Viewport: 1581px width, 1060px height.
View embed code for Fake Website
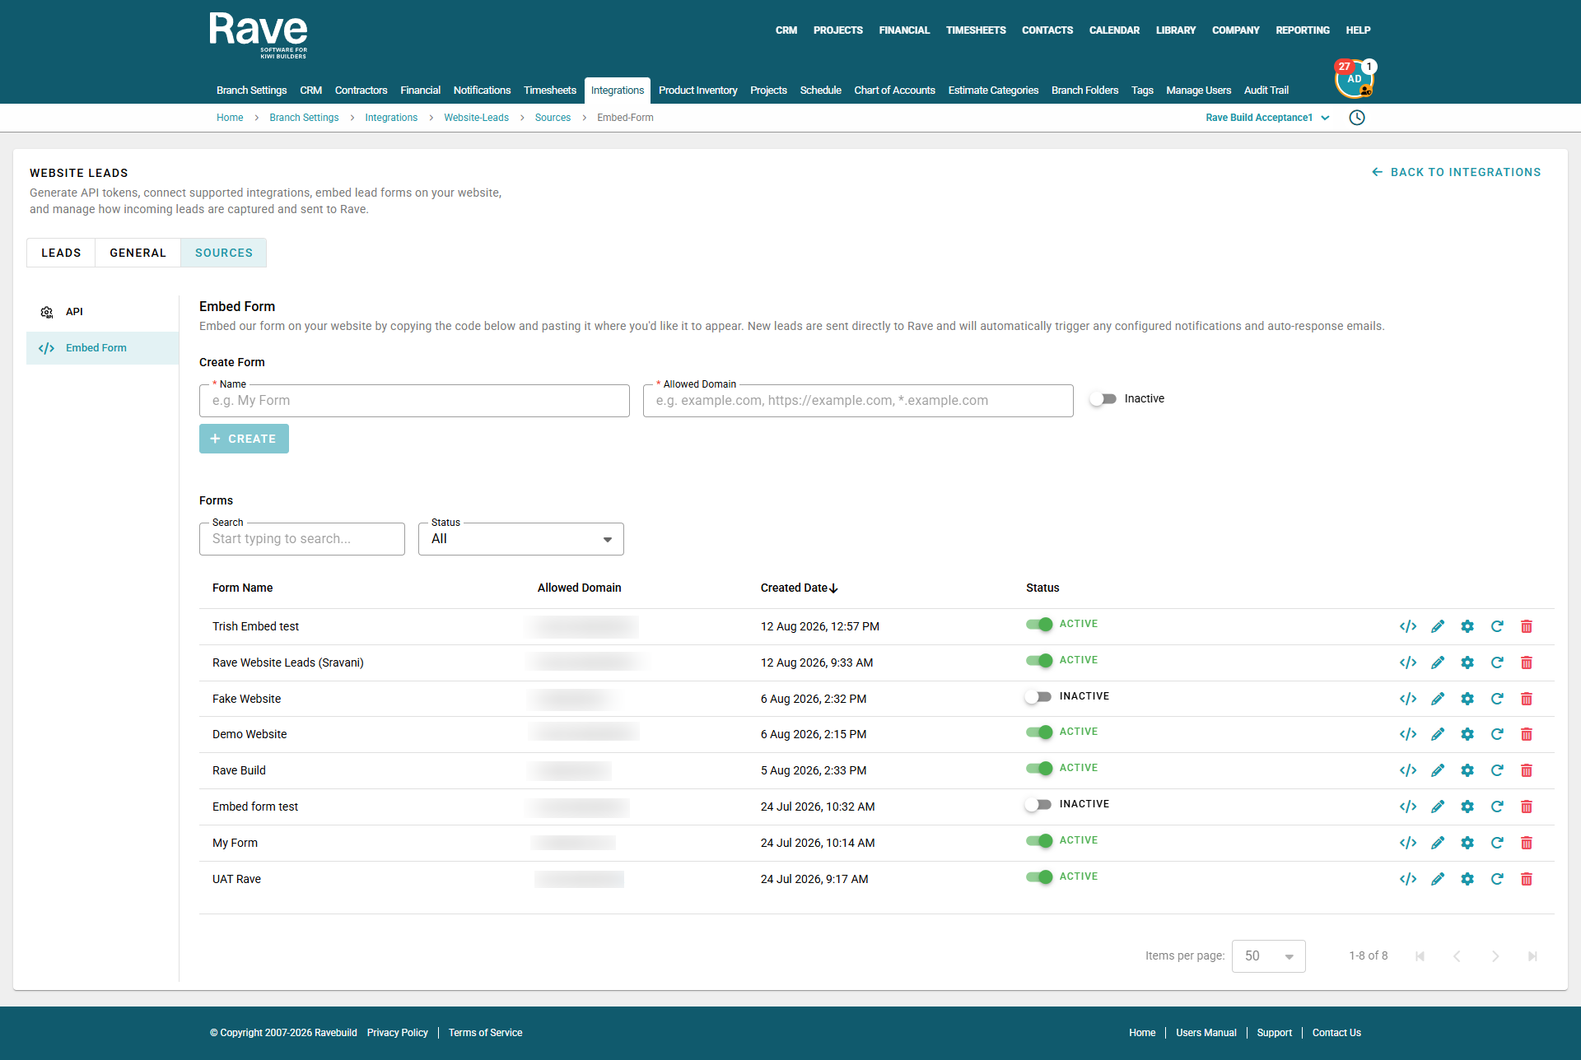[1408, 699]
